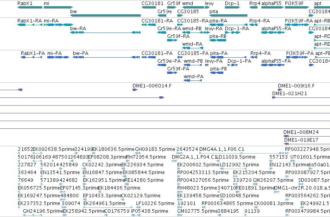Viewport: 330px width, 217px height.
Task: Select the wmd-RB transcript label
Action: click(x=192, y=28)
